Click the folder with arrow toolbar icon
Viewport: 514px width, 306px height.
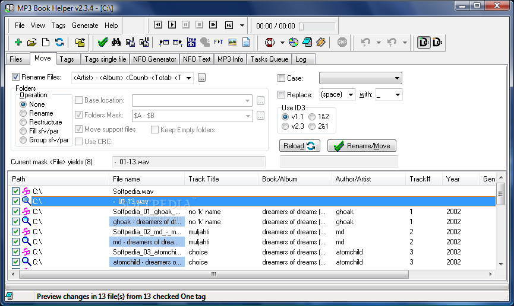(80, 42)
